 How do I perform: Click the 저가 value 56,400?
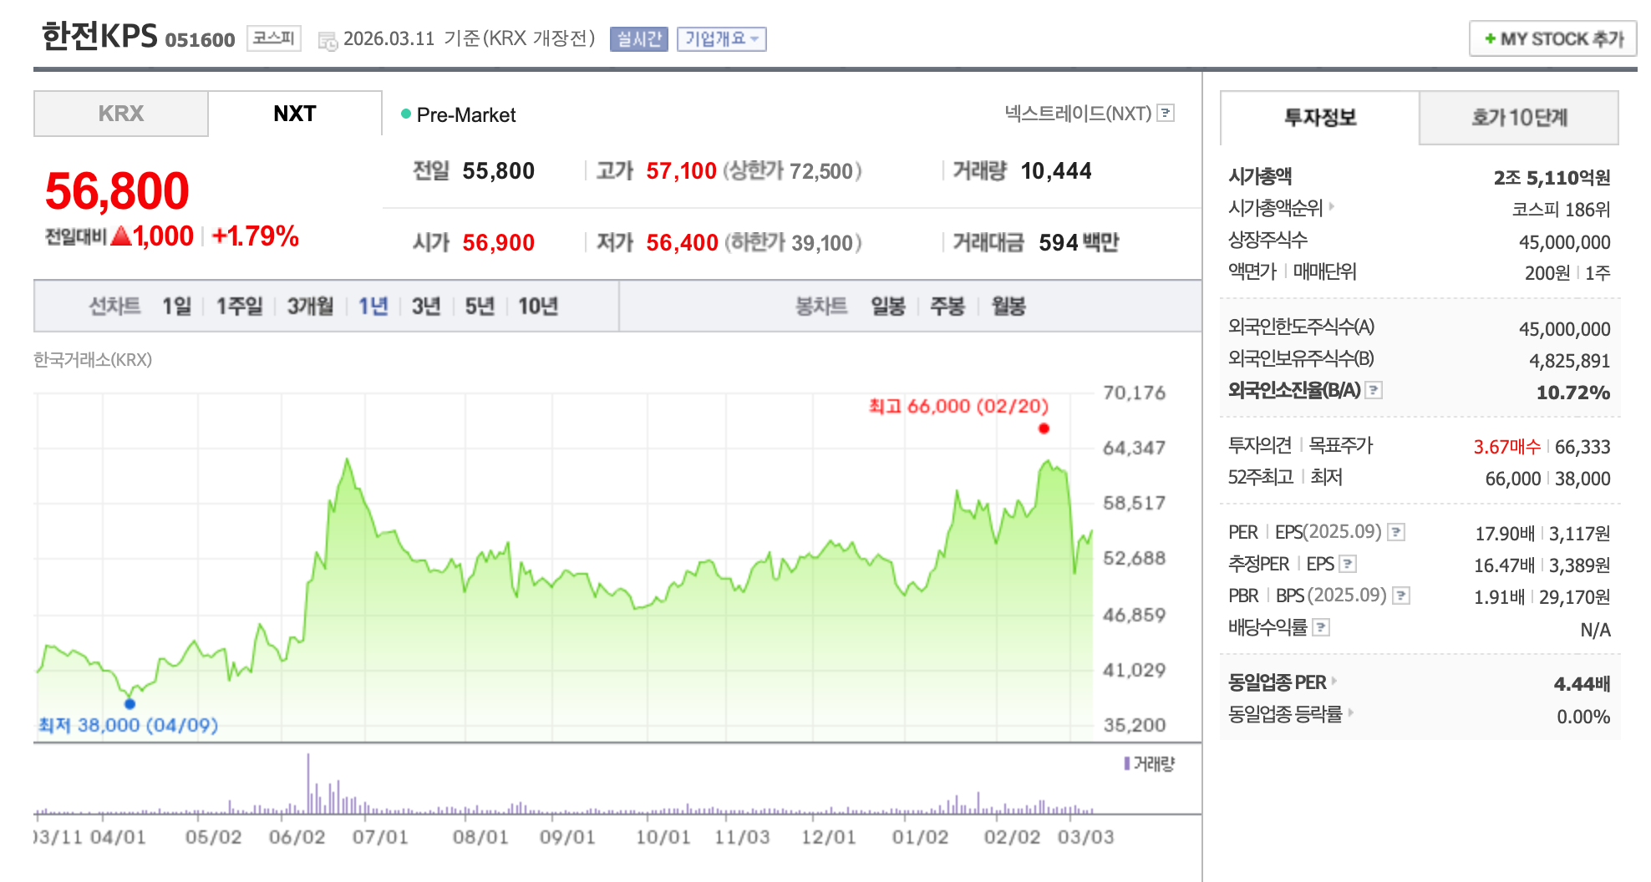click(x=682, y=243)
